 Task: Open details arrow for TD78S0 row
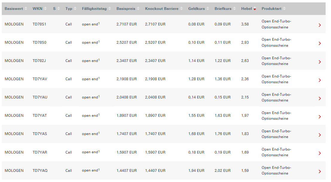coord(320,43)
